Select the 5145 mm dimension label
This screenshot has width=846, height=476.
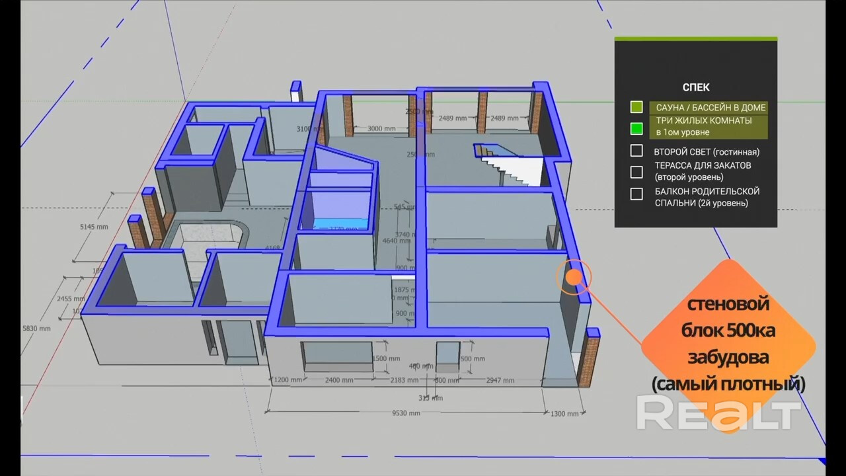pos(93,226)
